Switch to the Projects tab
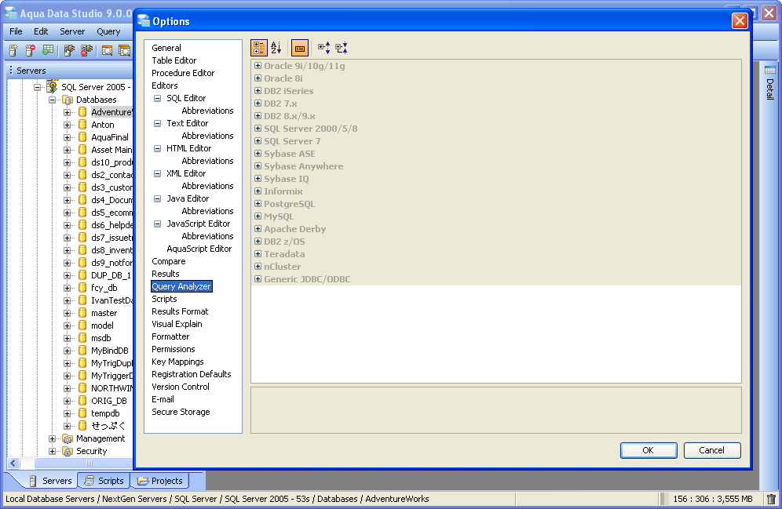This screenshot has height=509, width=782. pos(160,481)
